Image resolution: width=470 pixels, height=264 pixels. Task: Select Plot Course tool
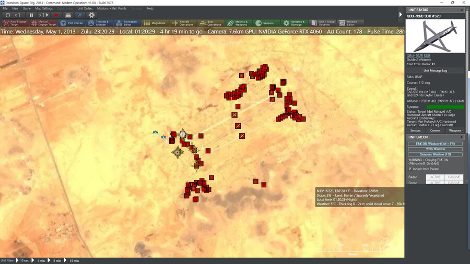coord(72,23)
